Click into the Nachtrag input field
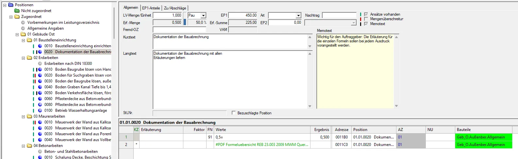 339,15
